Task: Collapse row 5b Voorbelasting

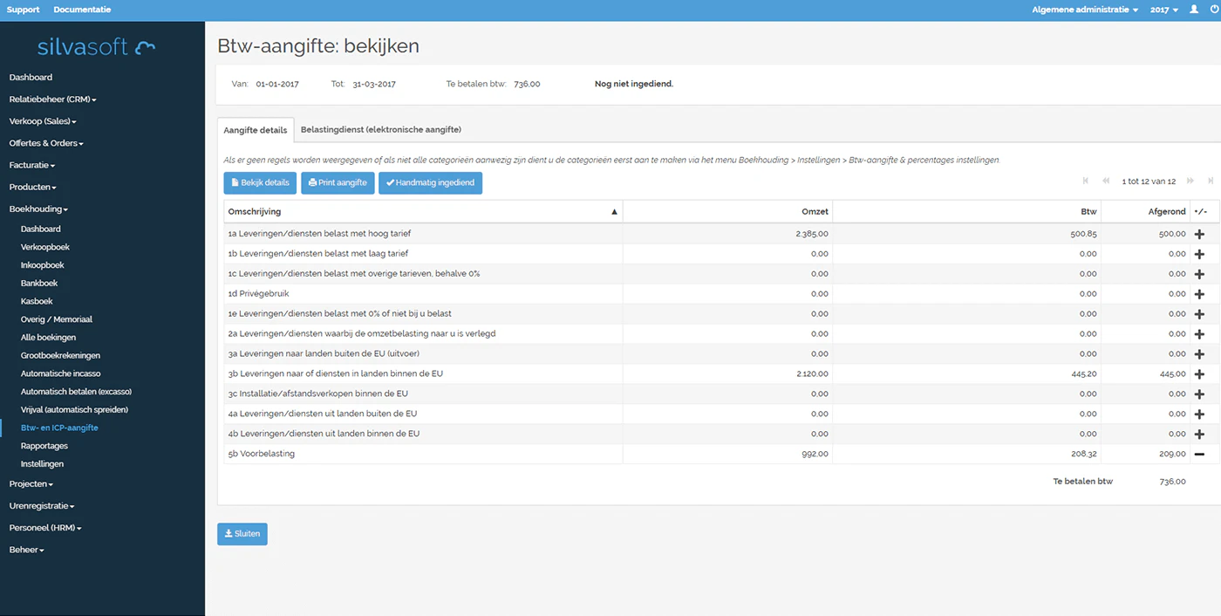Action: pos(1200,453)
